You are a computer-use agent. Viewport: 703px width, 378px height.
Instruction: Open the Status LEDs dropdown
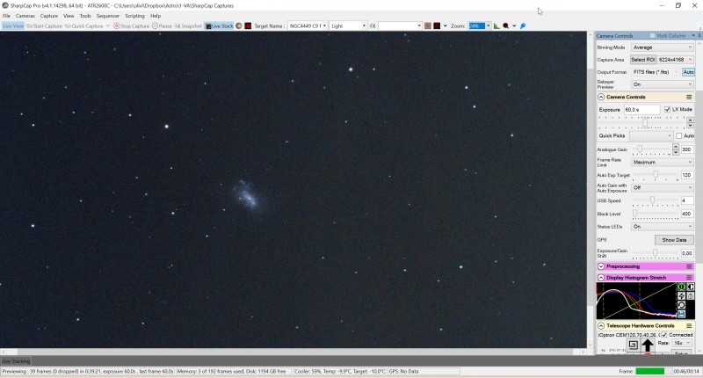point(663,227)
